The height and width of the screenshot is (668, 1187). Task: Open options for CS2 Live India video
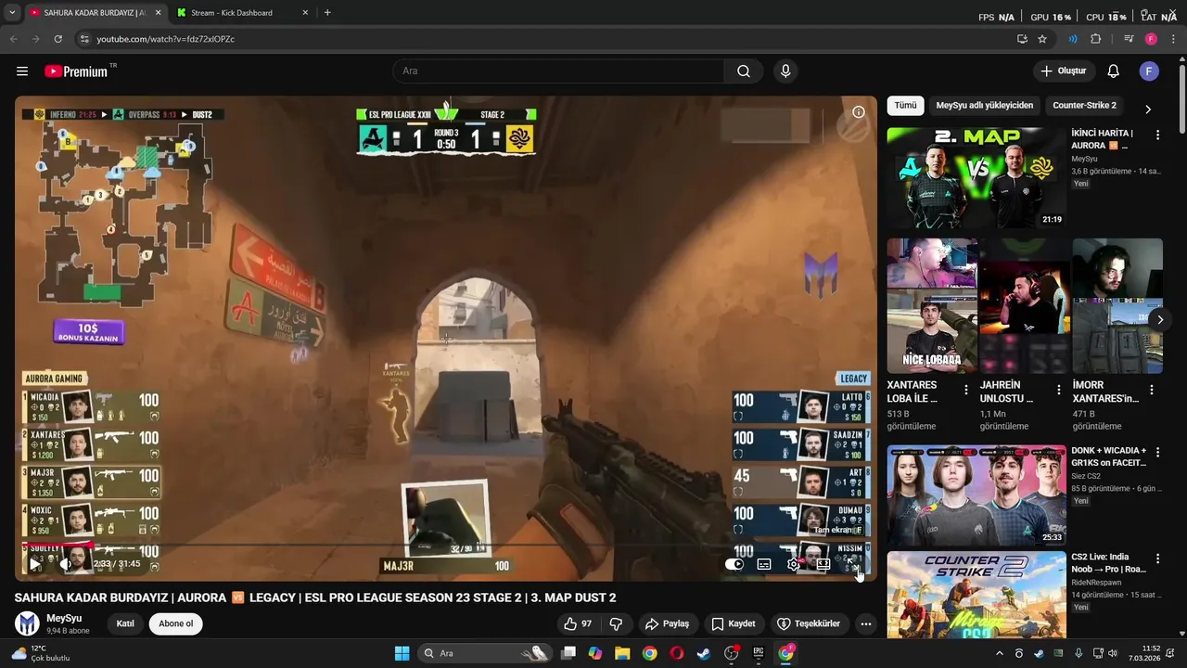pos(1157,559)
